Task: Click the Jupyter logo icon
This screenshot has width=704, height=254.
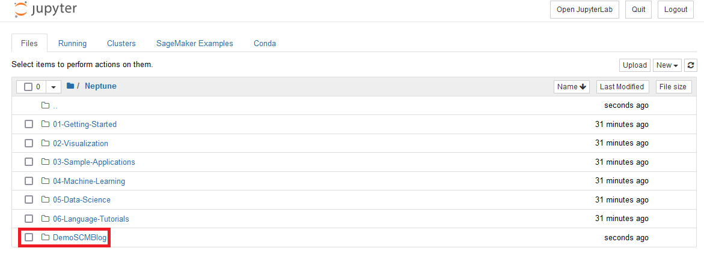Action: (20, 8)
